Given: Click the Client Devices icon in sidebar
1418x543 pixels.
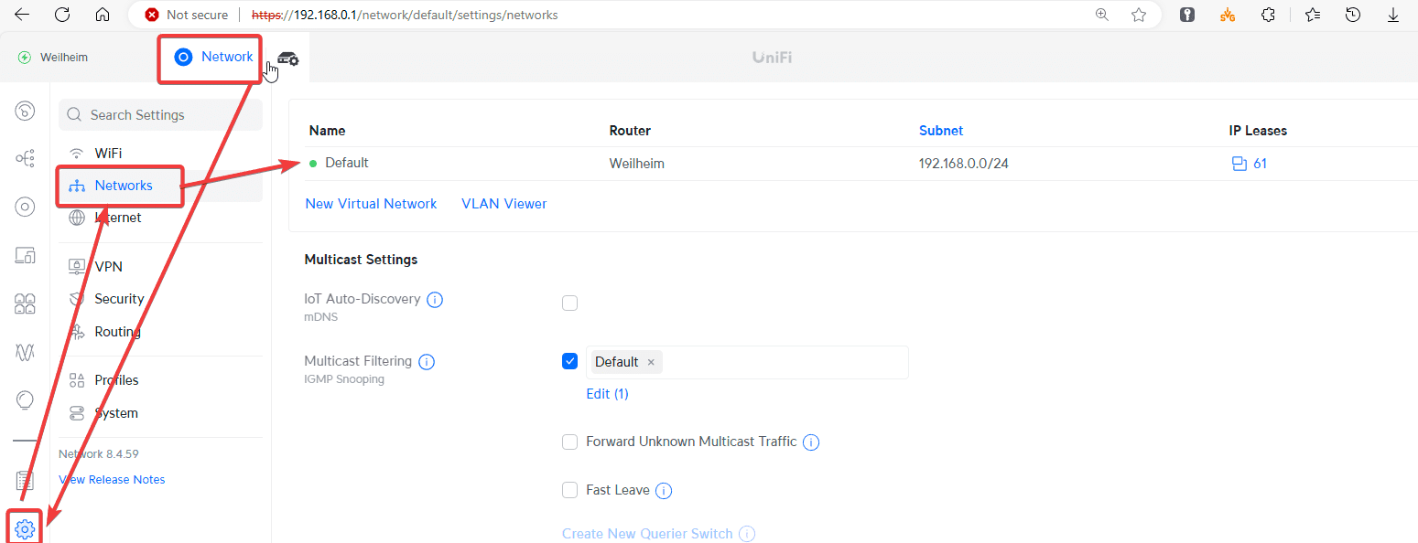Looking at the screenshot, I should 25,255.
